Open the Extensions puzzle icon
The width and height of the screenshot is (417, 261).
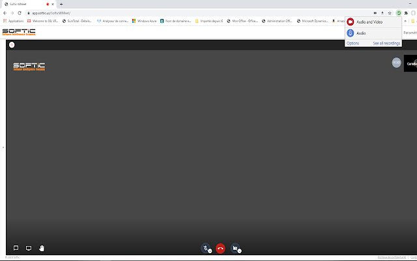point(406,13)
